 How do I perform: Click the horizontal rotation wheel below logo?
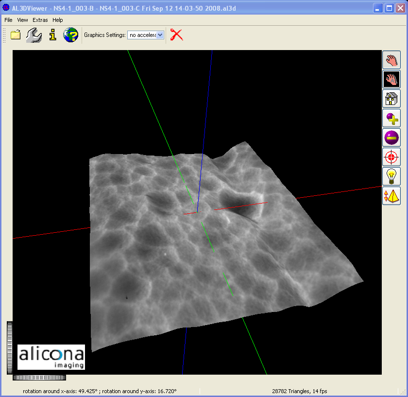[x=39, y=377]
